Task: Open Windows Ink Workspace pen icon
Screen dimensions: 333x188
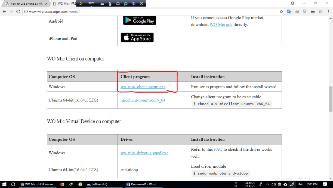Action: pyautogui.click(x=292, y=184)
